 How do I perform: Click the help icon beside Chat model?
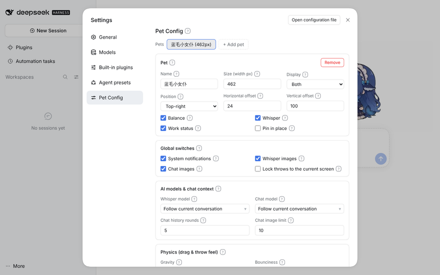(x=282, y=199)
